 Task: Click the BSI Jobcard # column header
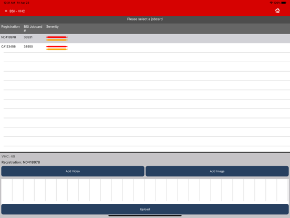pyautogui.click(x=33, y=28)
